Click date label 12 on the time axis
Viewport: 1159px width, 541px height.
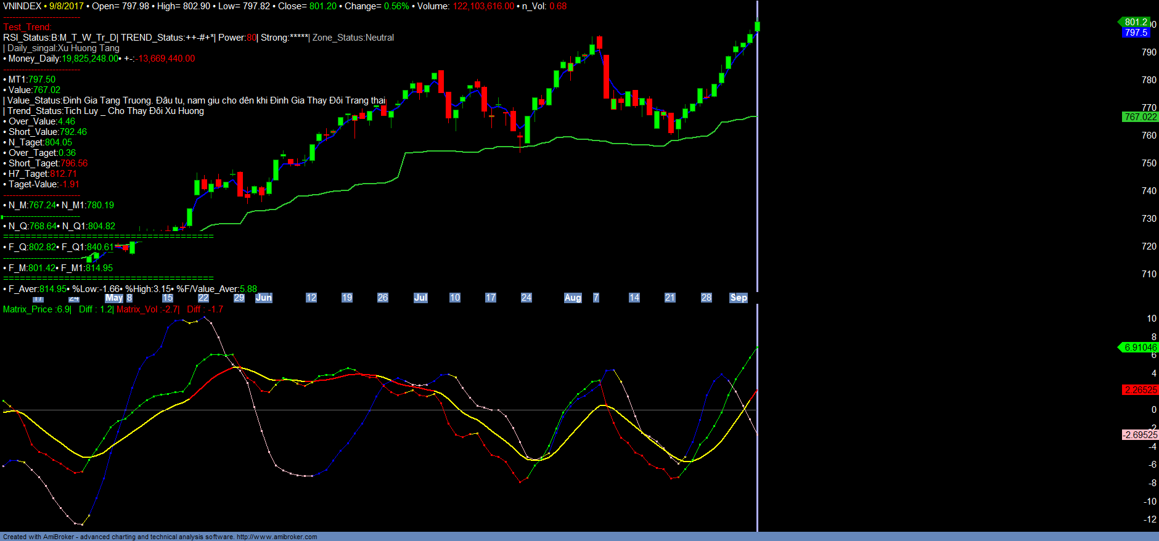[311, 298]
